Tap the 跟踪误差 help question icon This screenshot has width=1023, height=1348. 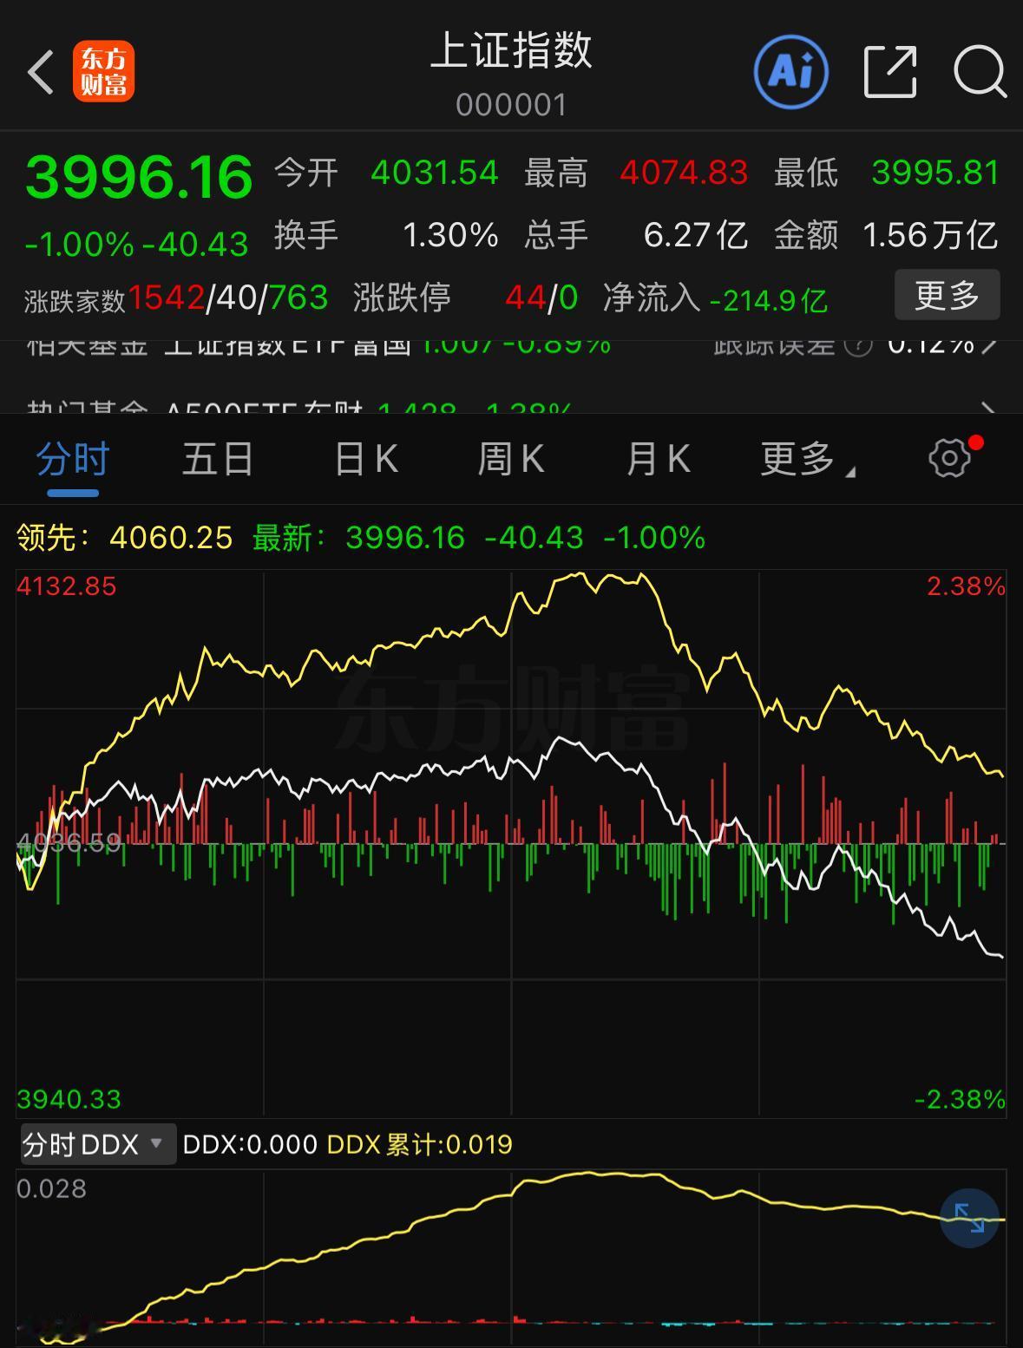(857, 345)
